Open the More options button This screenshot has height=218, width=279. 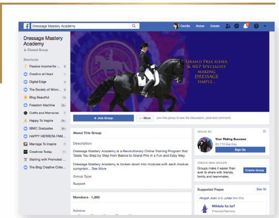(145, 118)
